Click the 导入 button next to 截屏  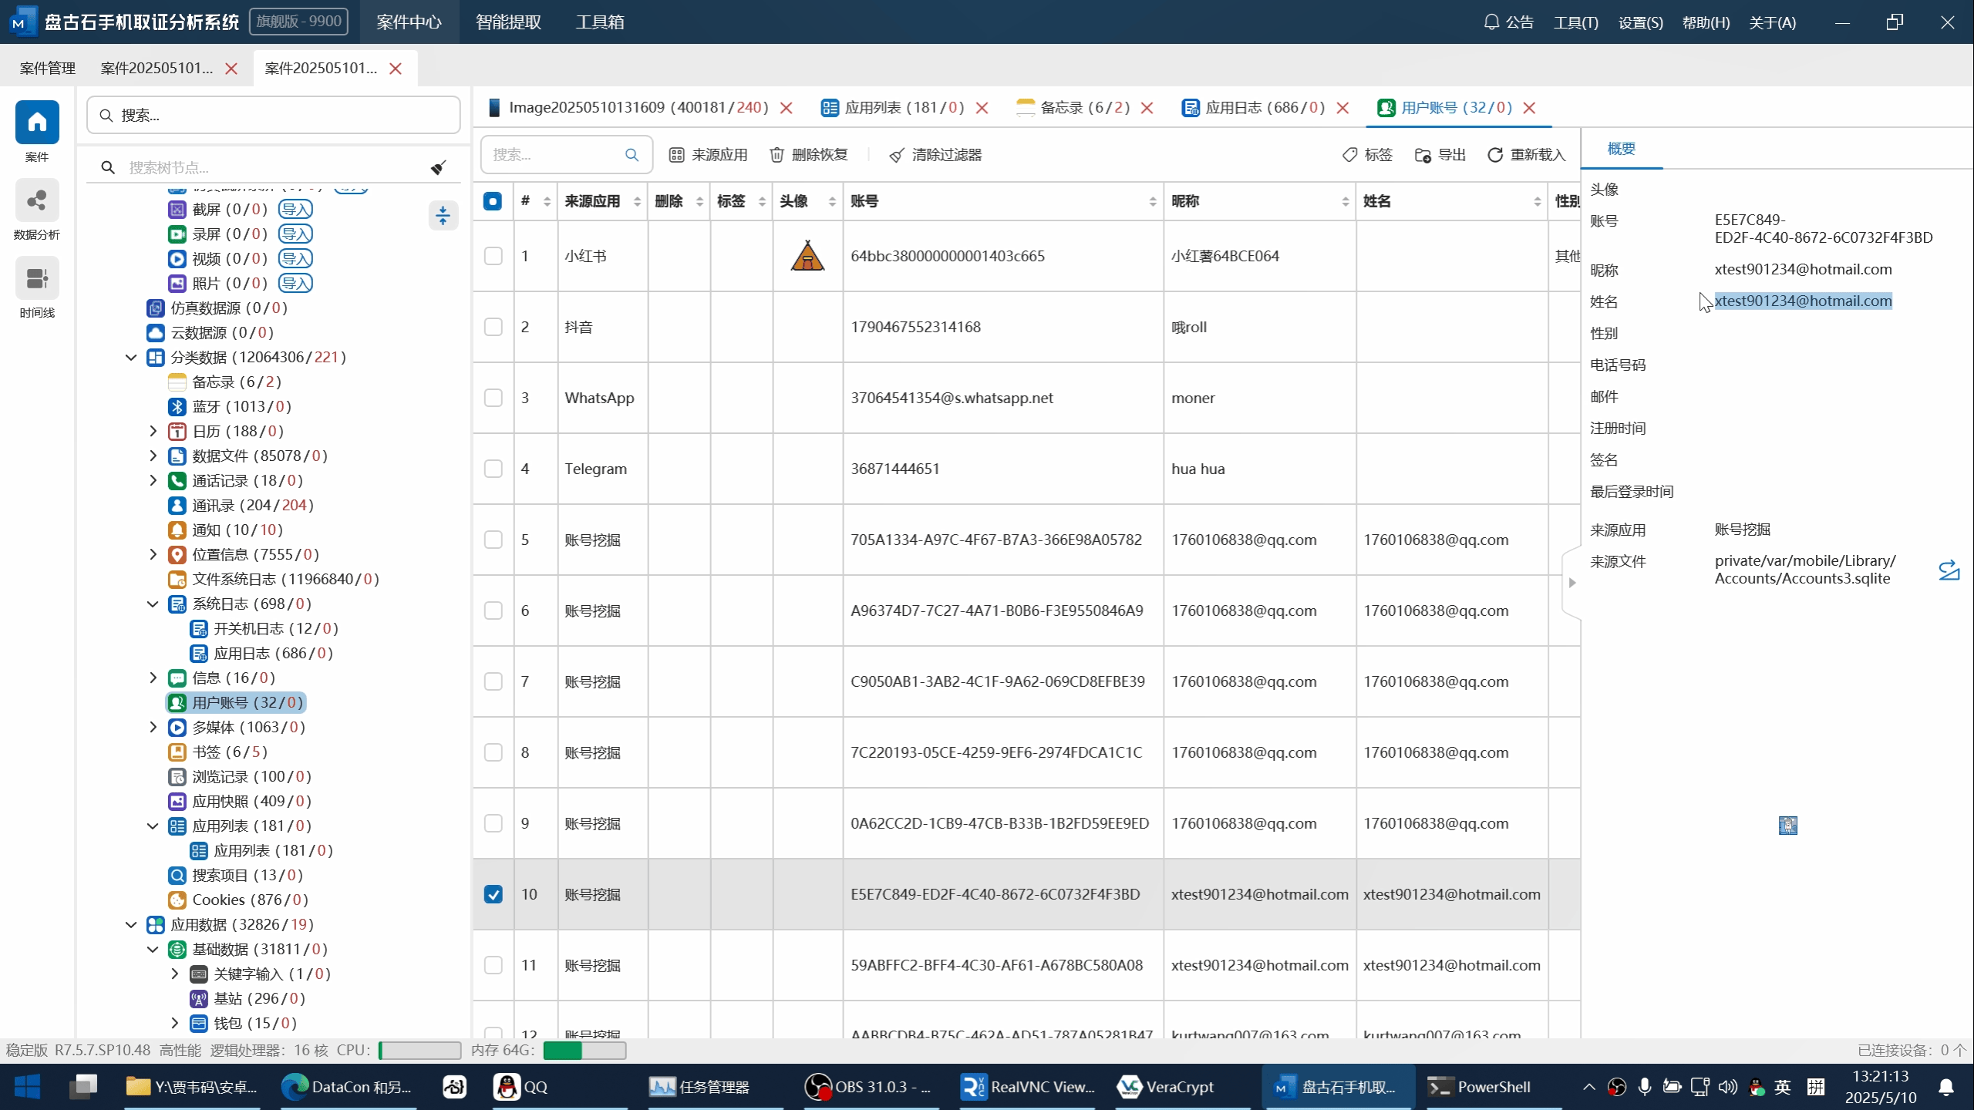[x=295, y=209]
